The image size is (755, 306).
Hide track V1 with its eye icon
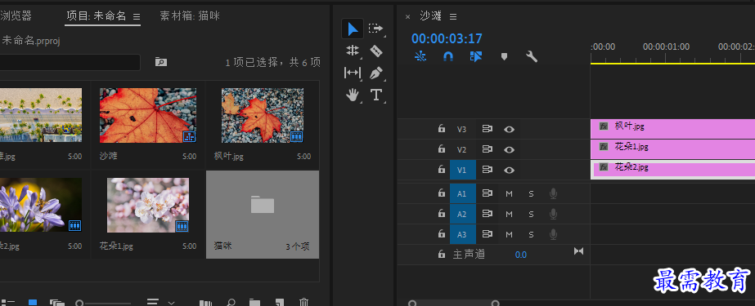click(x=509, y=170)
